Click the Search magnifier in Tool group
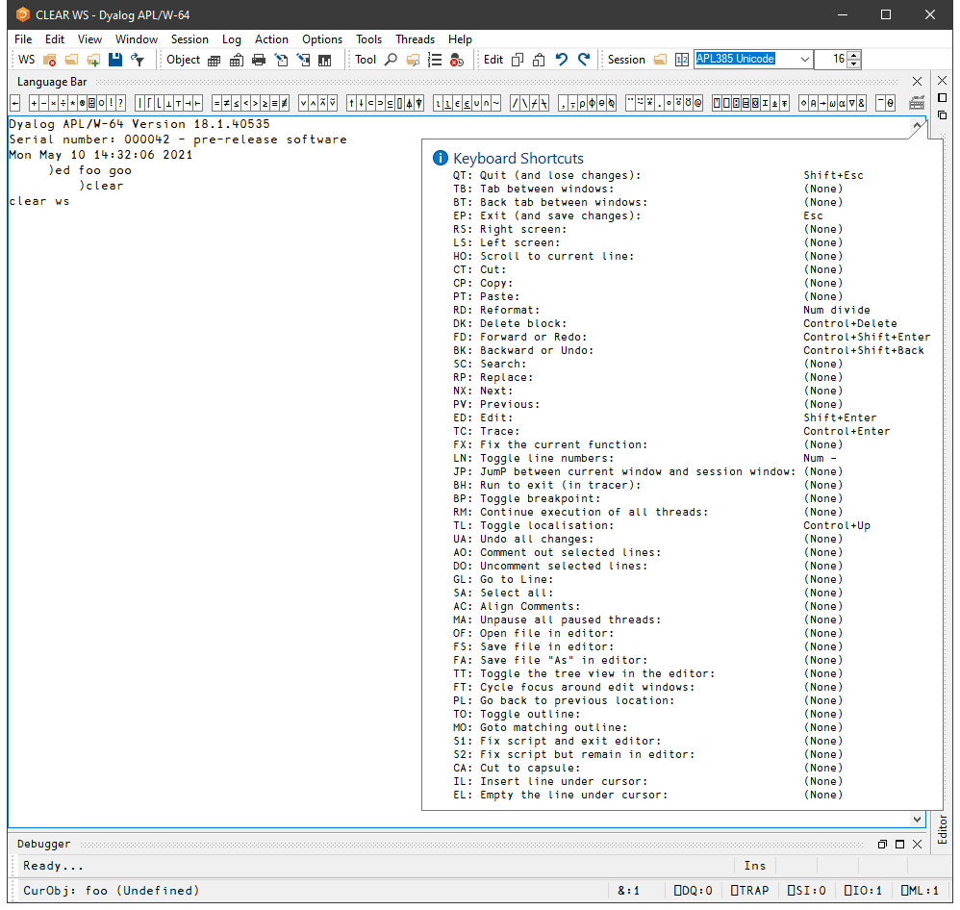 point(391,60)
